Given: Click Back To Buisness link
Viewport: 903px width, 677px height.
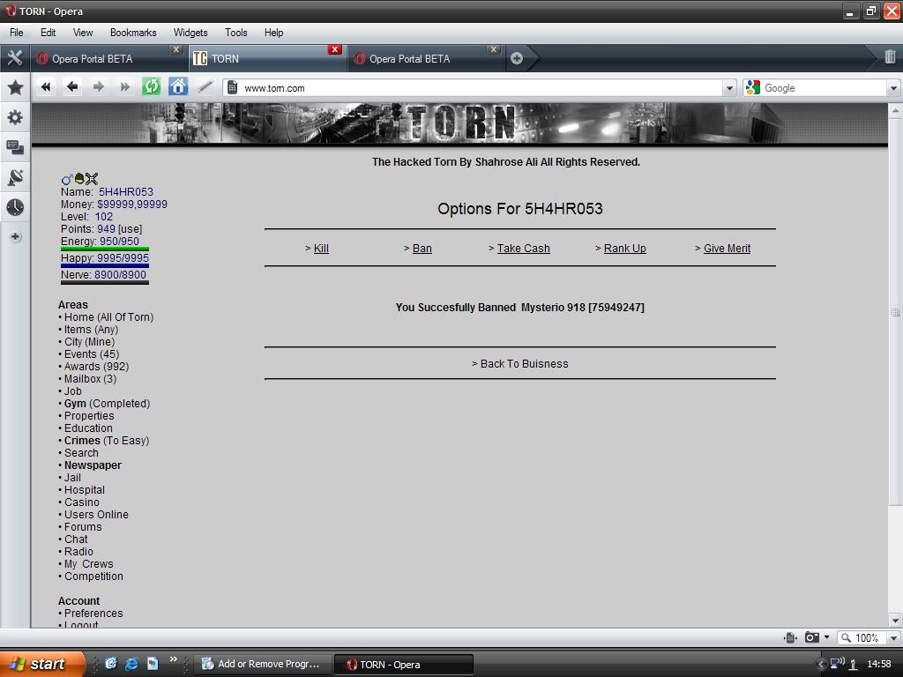Looking at the screenshot, I should click(524, 364).
